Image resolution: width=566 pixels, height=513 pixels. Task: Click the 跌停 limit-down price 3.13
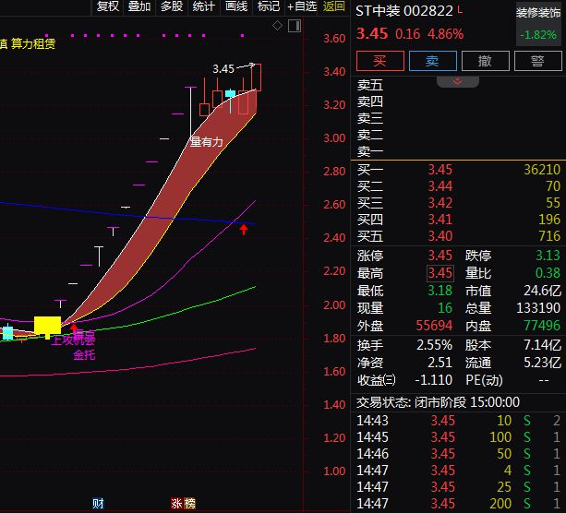[x=548, y=256]
